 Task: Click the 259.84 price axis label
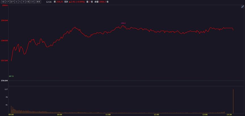click(x=4, y=20)
